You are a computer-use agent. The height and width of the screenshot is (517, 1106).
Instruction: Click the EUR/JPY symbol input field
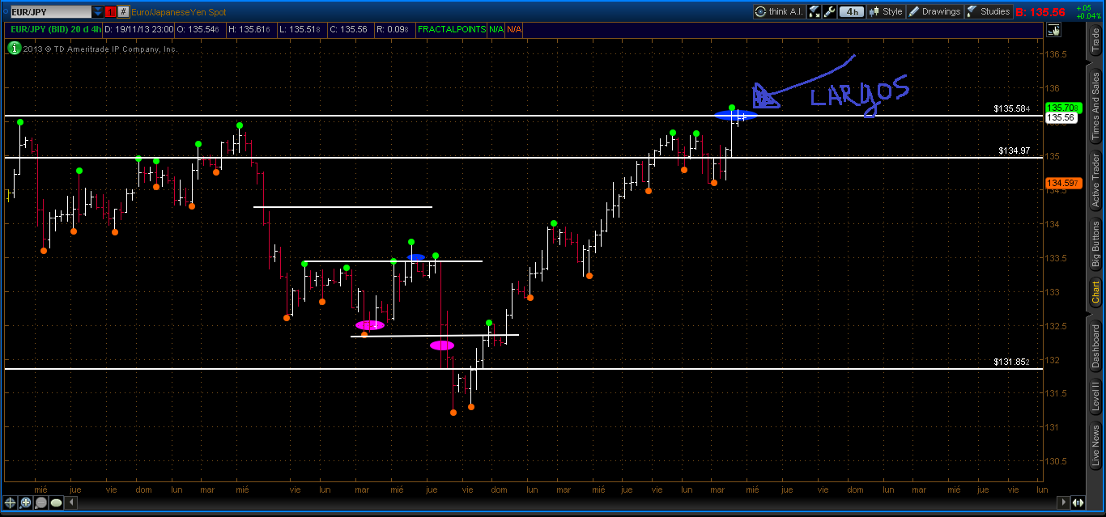pyautogui.click(x=47, y=12)
